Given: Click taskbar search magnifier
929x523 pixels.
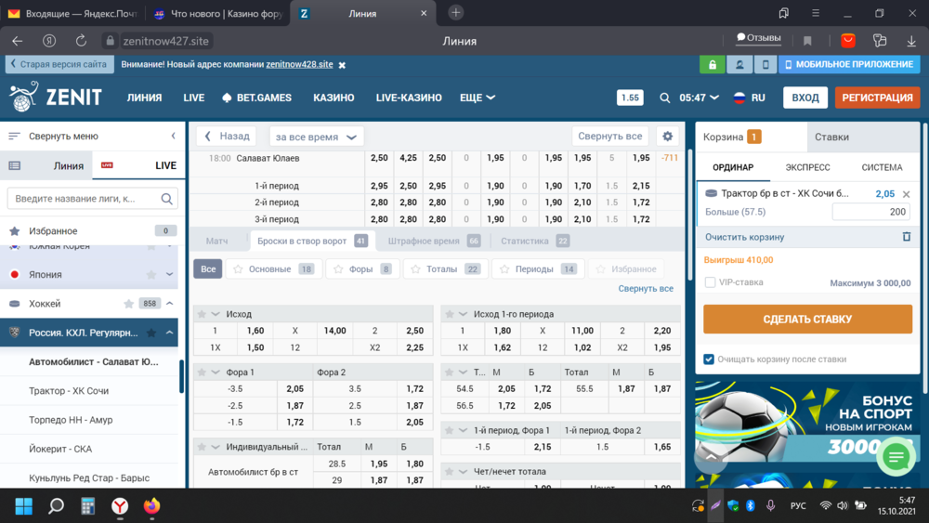Looking at the screenshot, I should pos(56,506).
